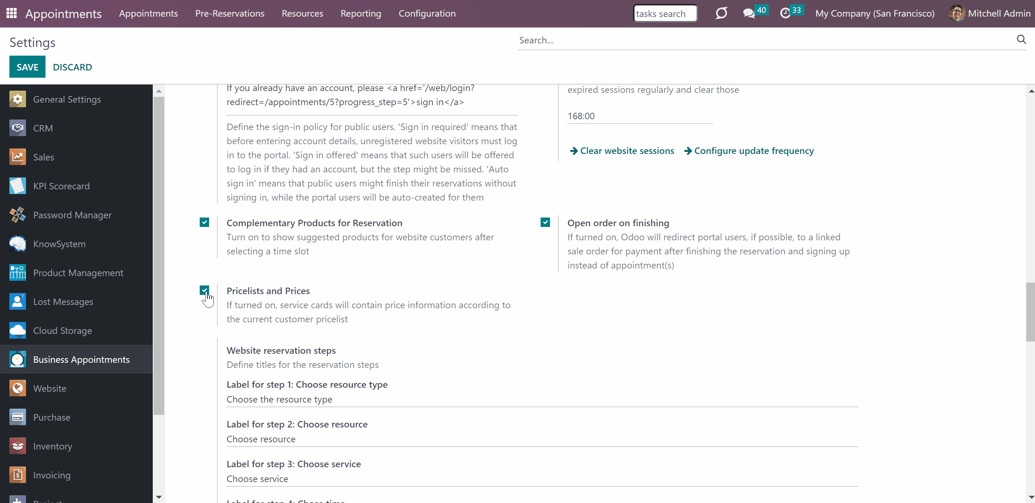Open CRM handshake icon
Screen dimensions: 1035x503
[18, 128]
